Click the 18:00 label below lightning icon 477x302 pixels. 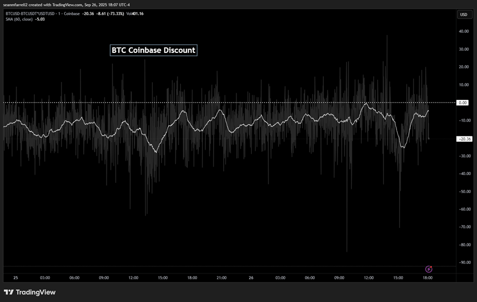tap(427, 278)
